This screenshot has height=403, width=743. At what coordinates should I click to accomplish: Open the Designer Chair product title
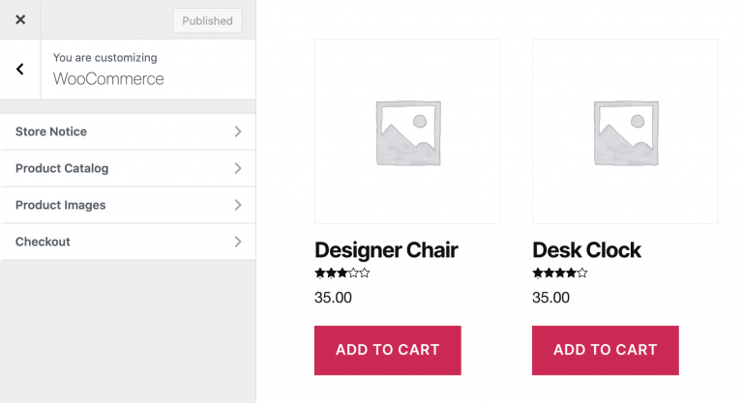[x=386, y=250]
